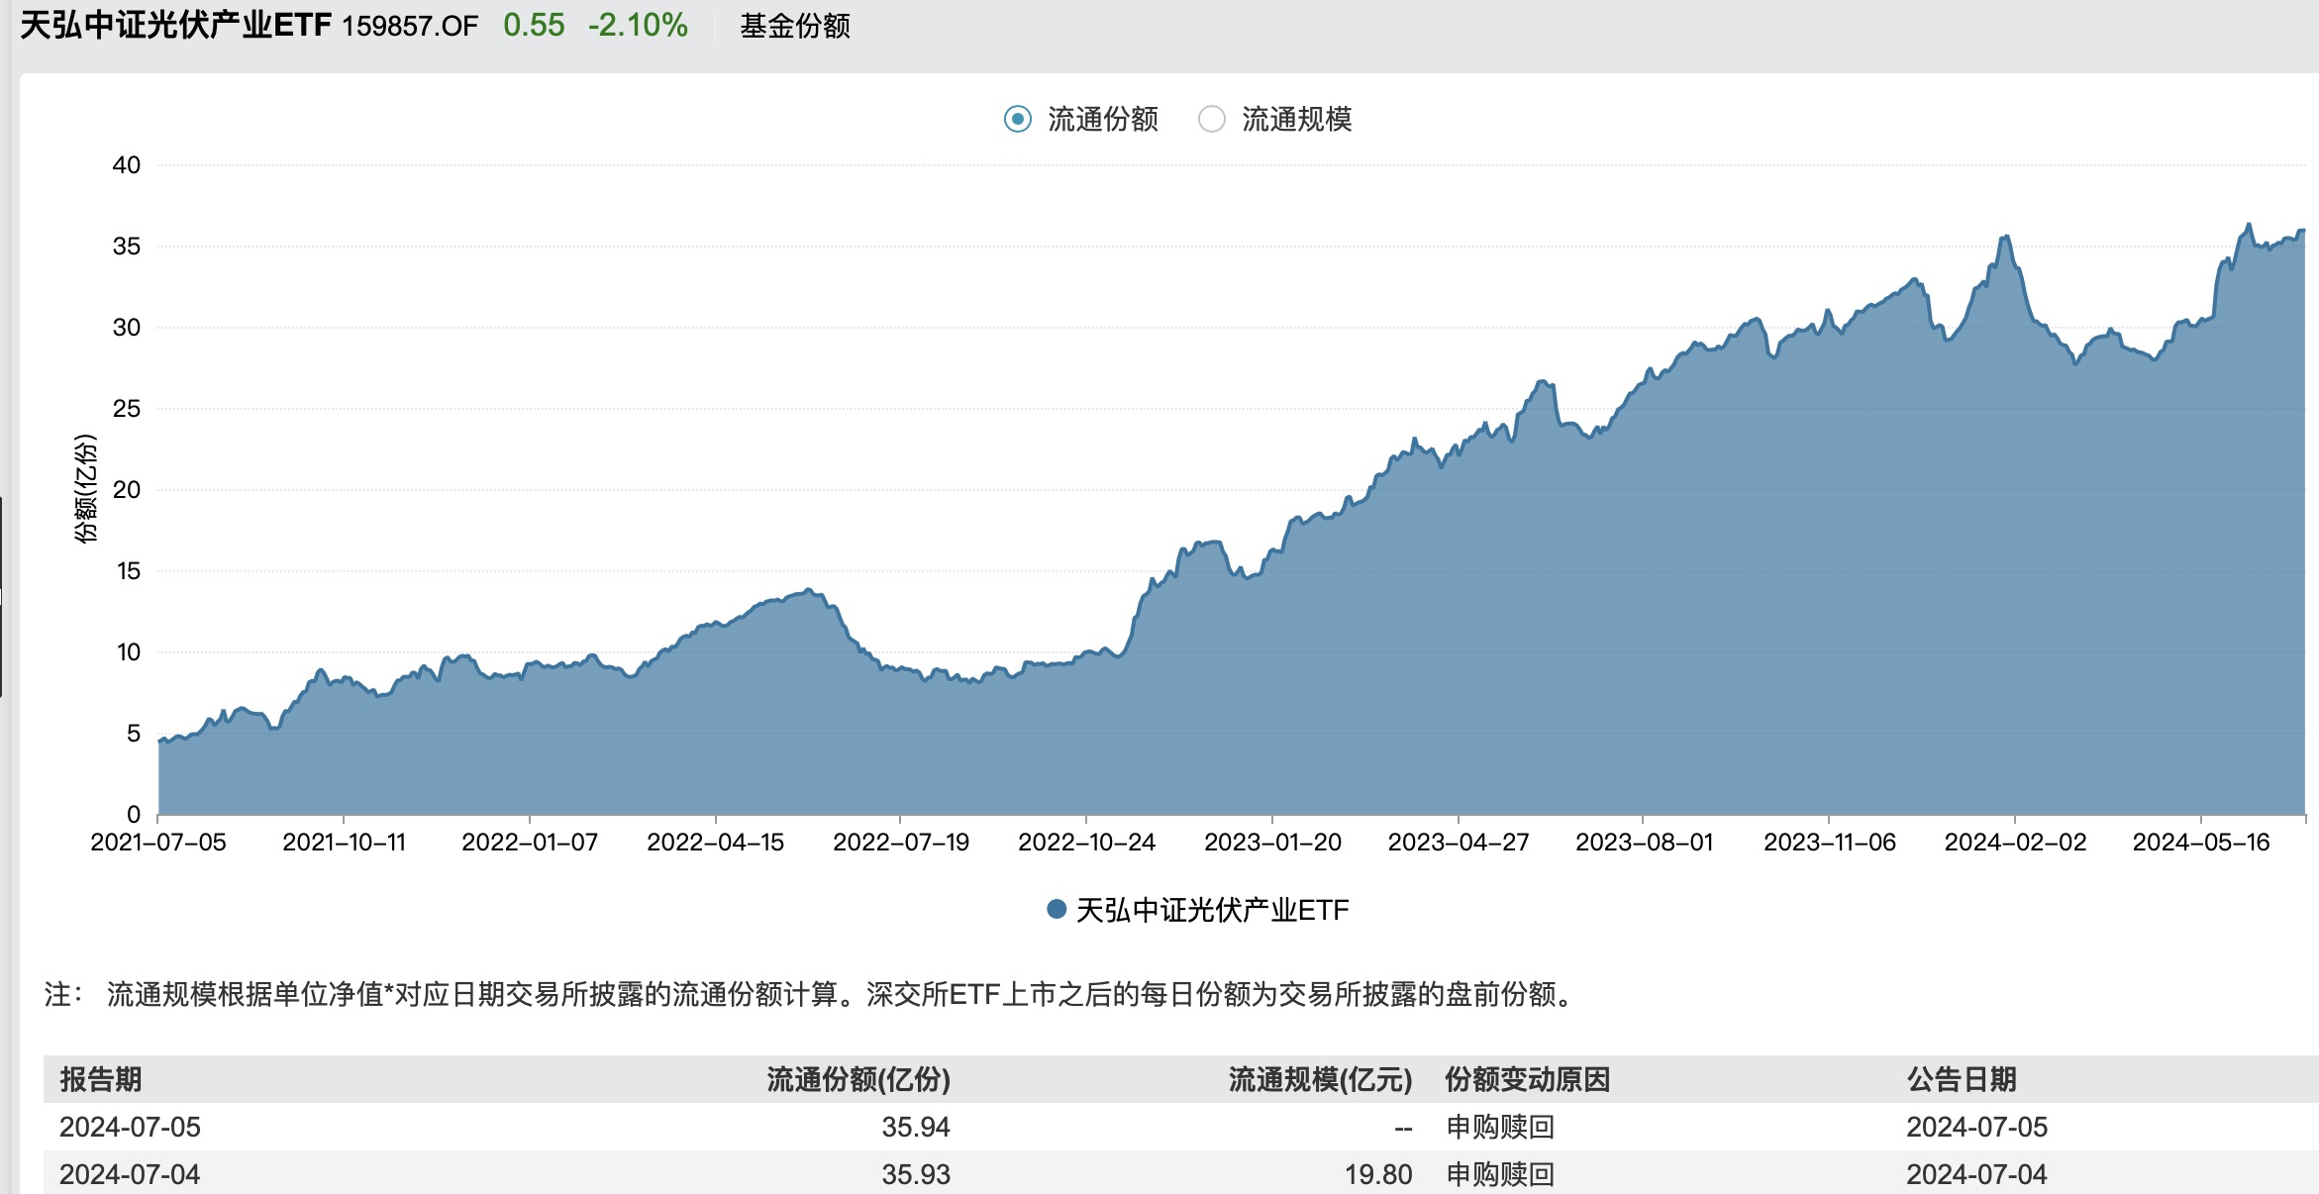The image size is (2319, 1194).
Task: Click the 份额变动原因 column header
Action: click(x=1528, y=1079)
